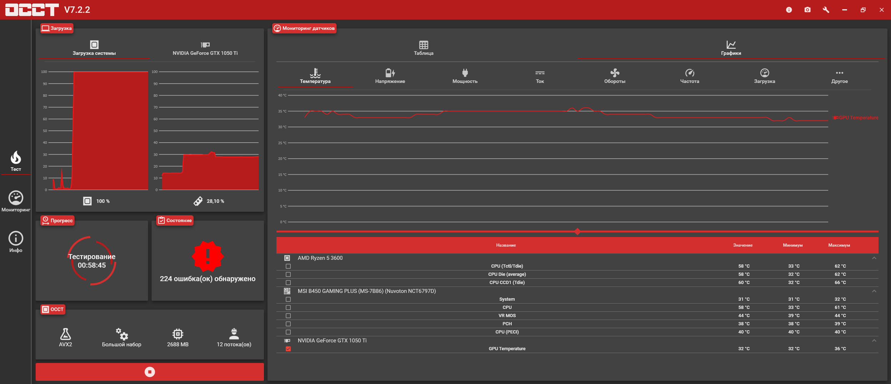Click the V7.2.2 version label
The width and height of the screenshot is (891, 384).
pyautogui.click(x=77, y=10)
